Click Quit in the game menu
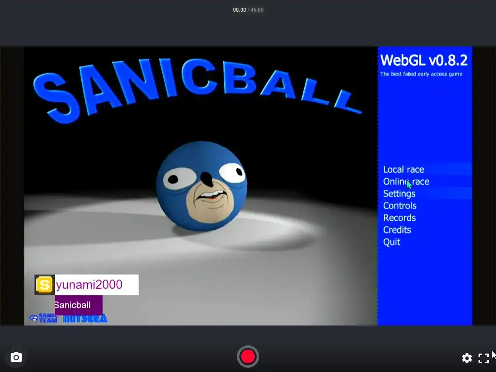This screenshot has height=372, width=496. click(391, 242)
